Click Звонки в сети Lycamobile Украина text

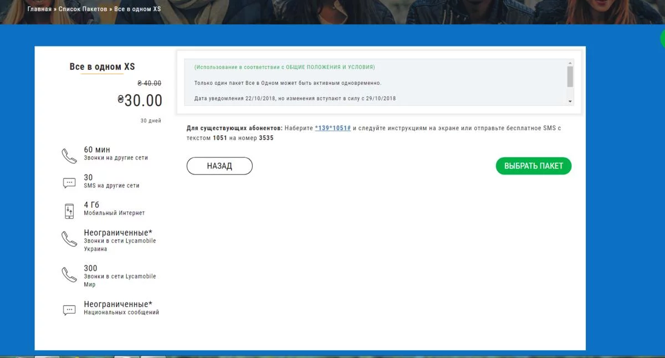click(x=120, y=245)
